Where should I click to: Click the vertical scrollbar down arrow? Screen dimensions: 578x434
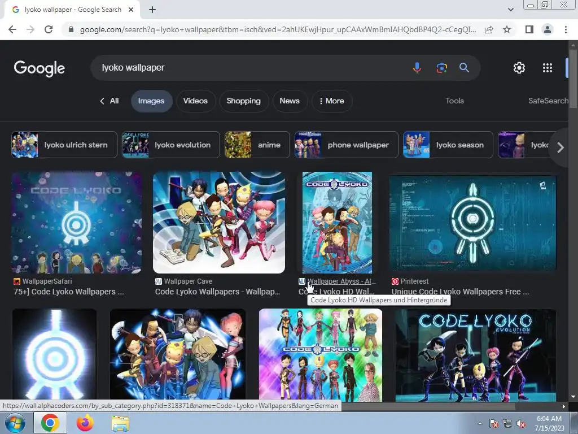coord(573,397)
